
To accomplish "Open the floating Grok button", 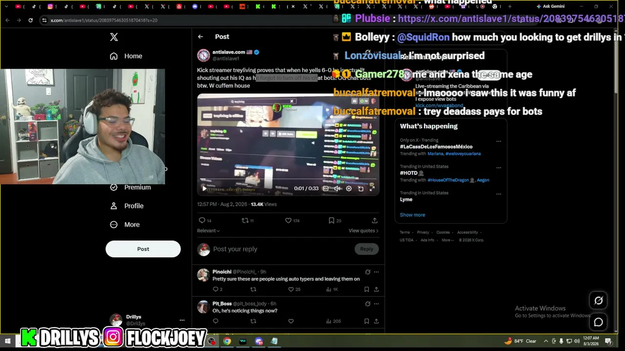I will point(599,301).
